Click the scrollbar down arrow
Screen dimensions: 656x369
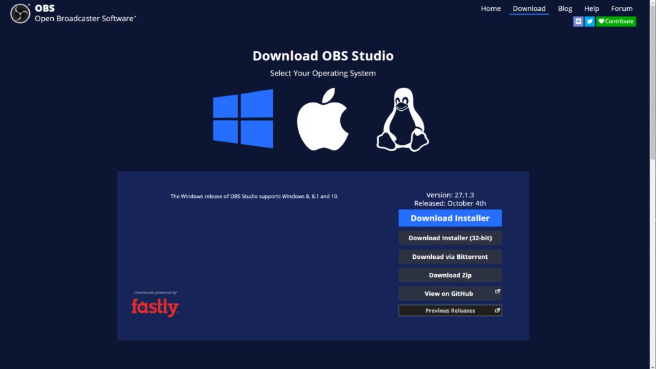pos(653,366)
